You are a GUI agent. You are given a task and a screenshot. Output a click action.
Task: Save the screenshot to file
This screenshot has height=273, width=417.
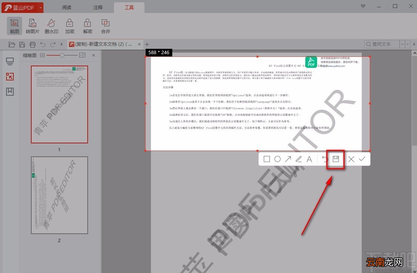click(x=336, y=159)
